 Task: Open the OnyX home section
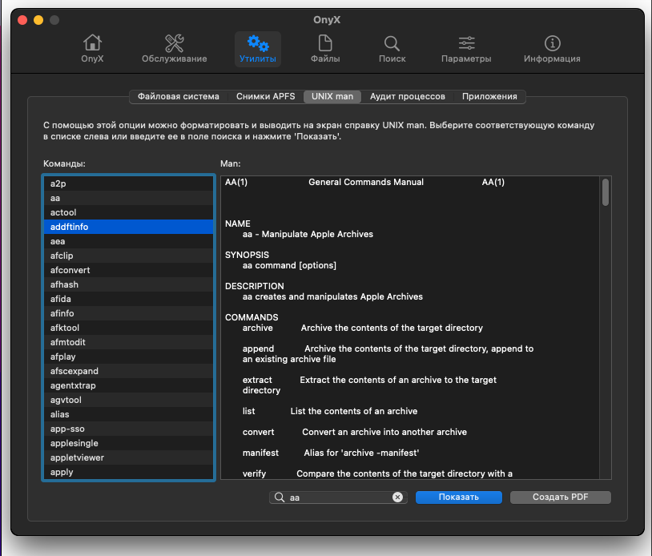tap(92, 49)
